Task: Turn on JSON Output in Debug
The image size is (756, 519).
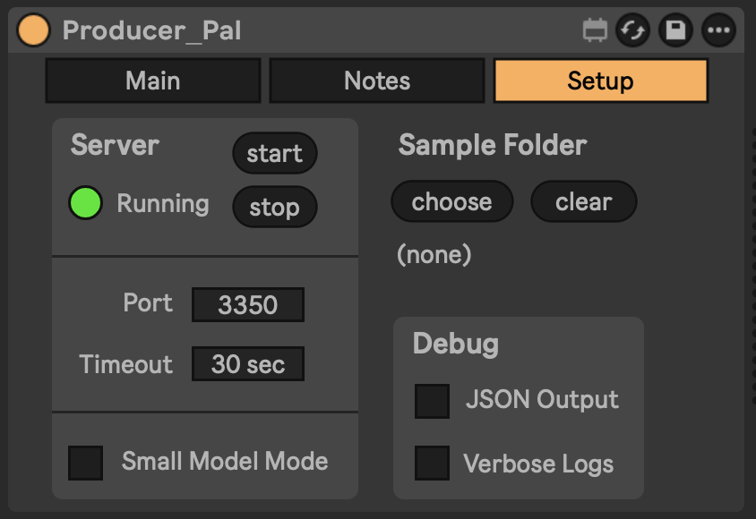Action: point(432,401)
